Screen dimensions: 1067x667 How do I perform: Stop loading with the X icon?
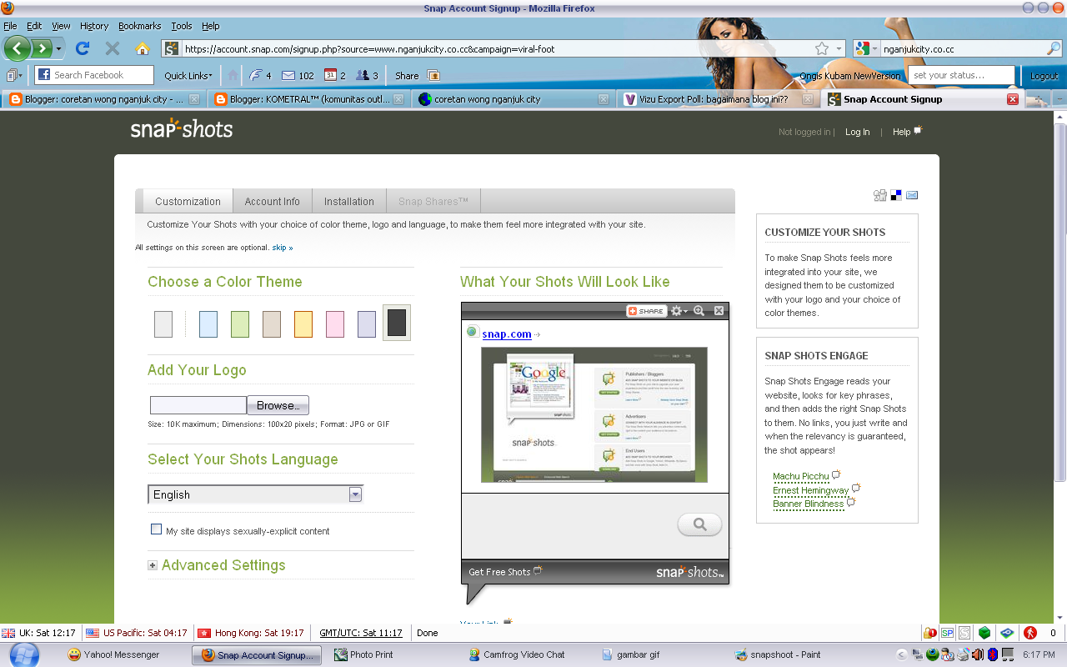(113, 48)
